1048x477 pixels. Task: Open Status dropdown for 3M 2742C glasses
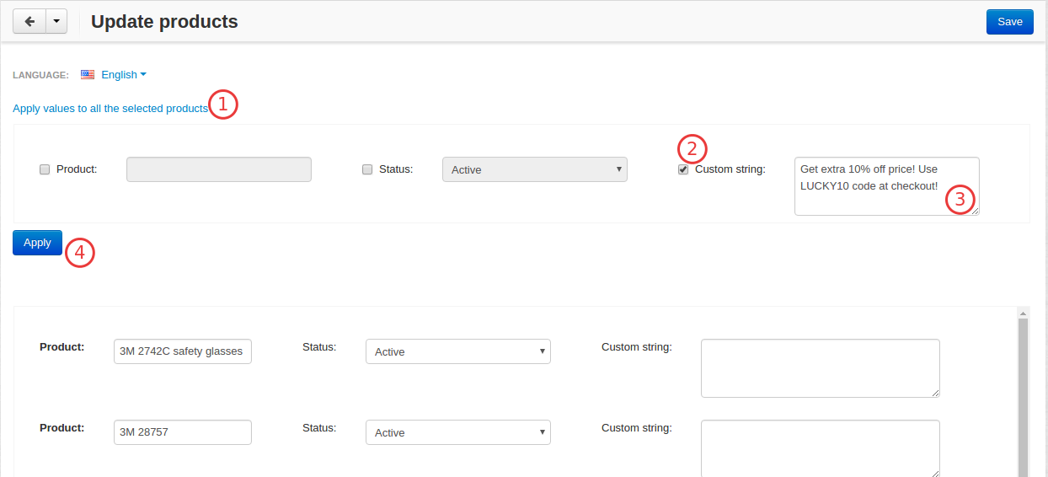coord(458,351)
